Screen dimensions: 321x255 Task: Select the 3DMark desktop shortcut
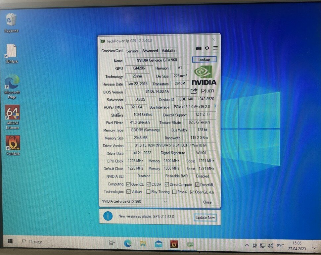click(12, 54)
